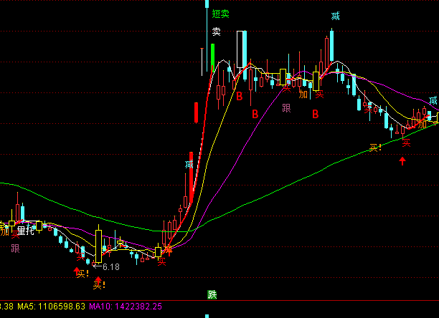Click the tall white hollow candlestick
Image resolution: width=439 pixels, height=318 pixels.
[x=241, y=49]
